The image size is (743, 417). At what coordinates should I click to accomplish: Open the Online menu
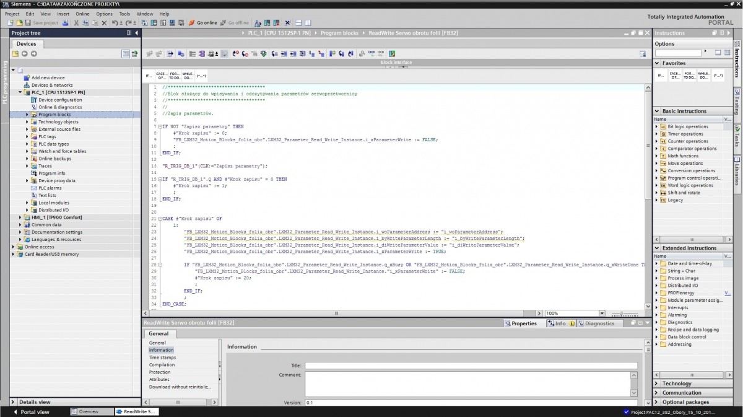coord(82,14)
